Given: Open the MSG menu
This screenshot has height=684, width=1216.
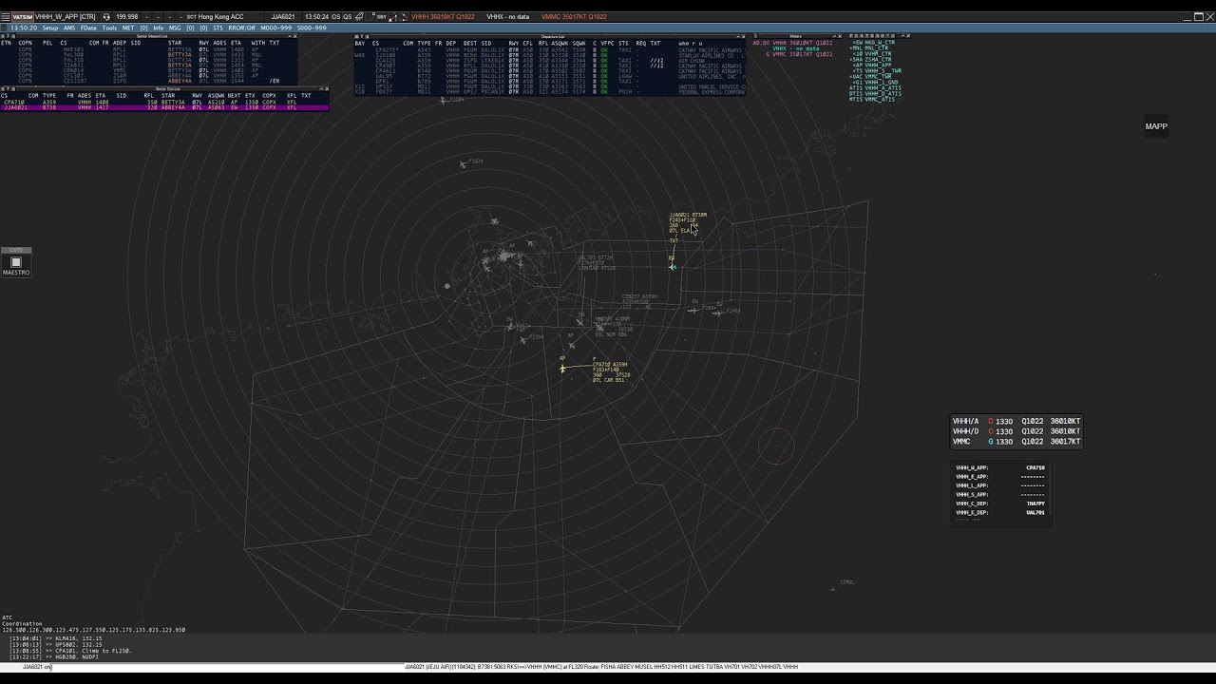Looking at the screenshot, I should pos(175,28).
